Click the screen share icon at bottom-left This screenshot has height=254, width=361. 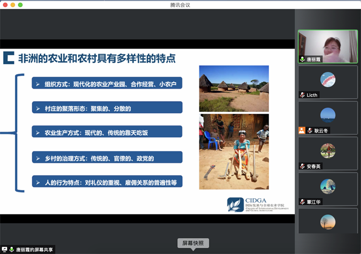point(5,249)
